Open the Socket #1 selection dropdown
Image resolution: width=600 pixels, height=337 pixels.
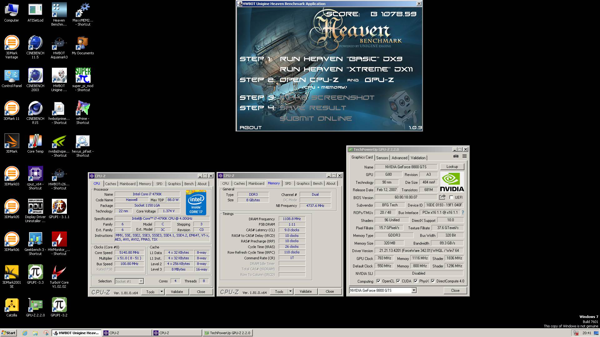click(x=141, y=281)
